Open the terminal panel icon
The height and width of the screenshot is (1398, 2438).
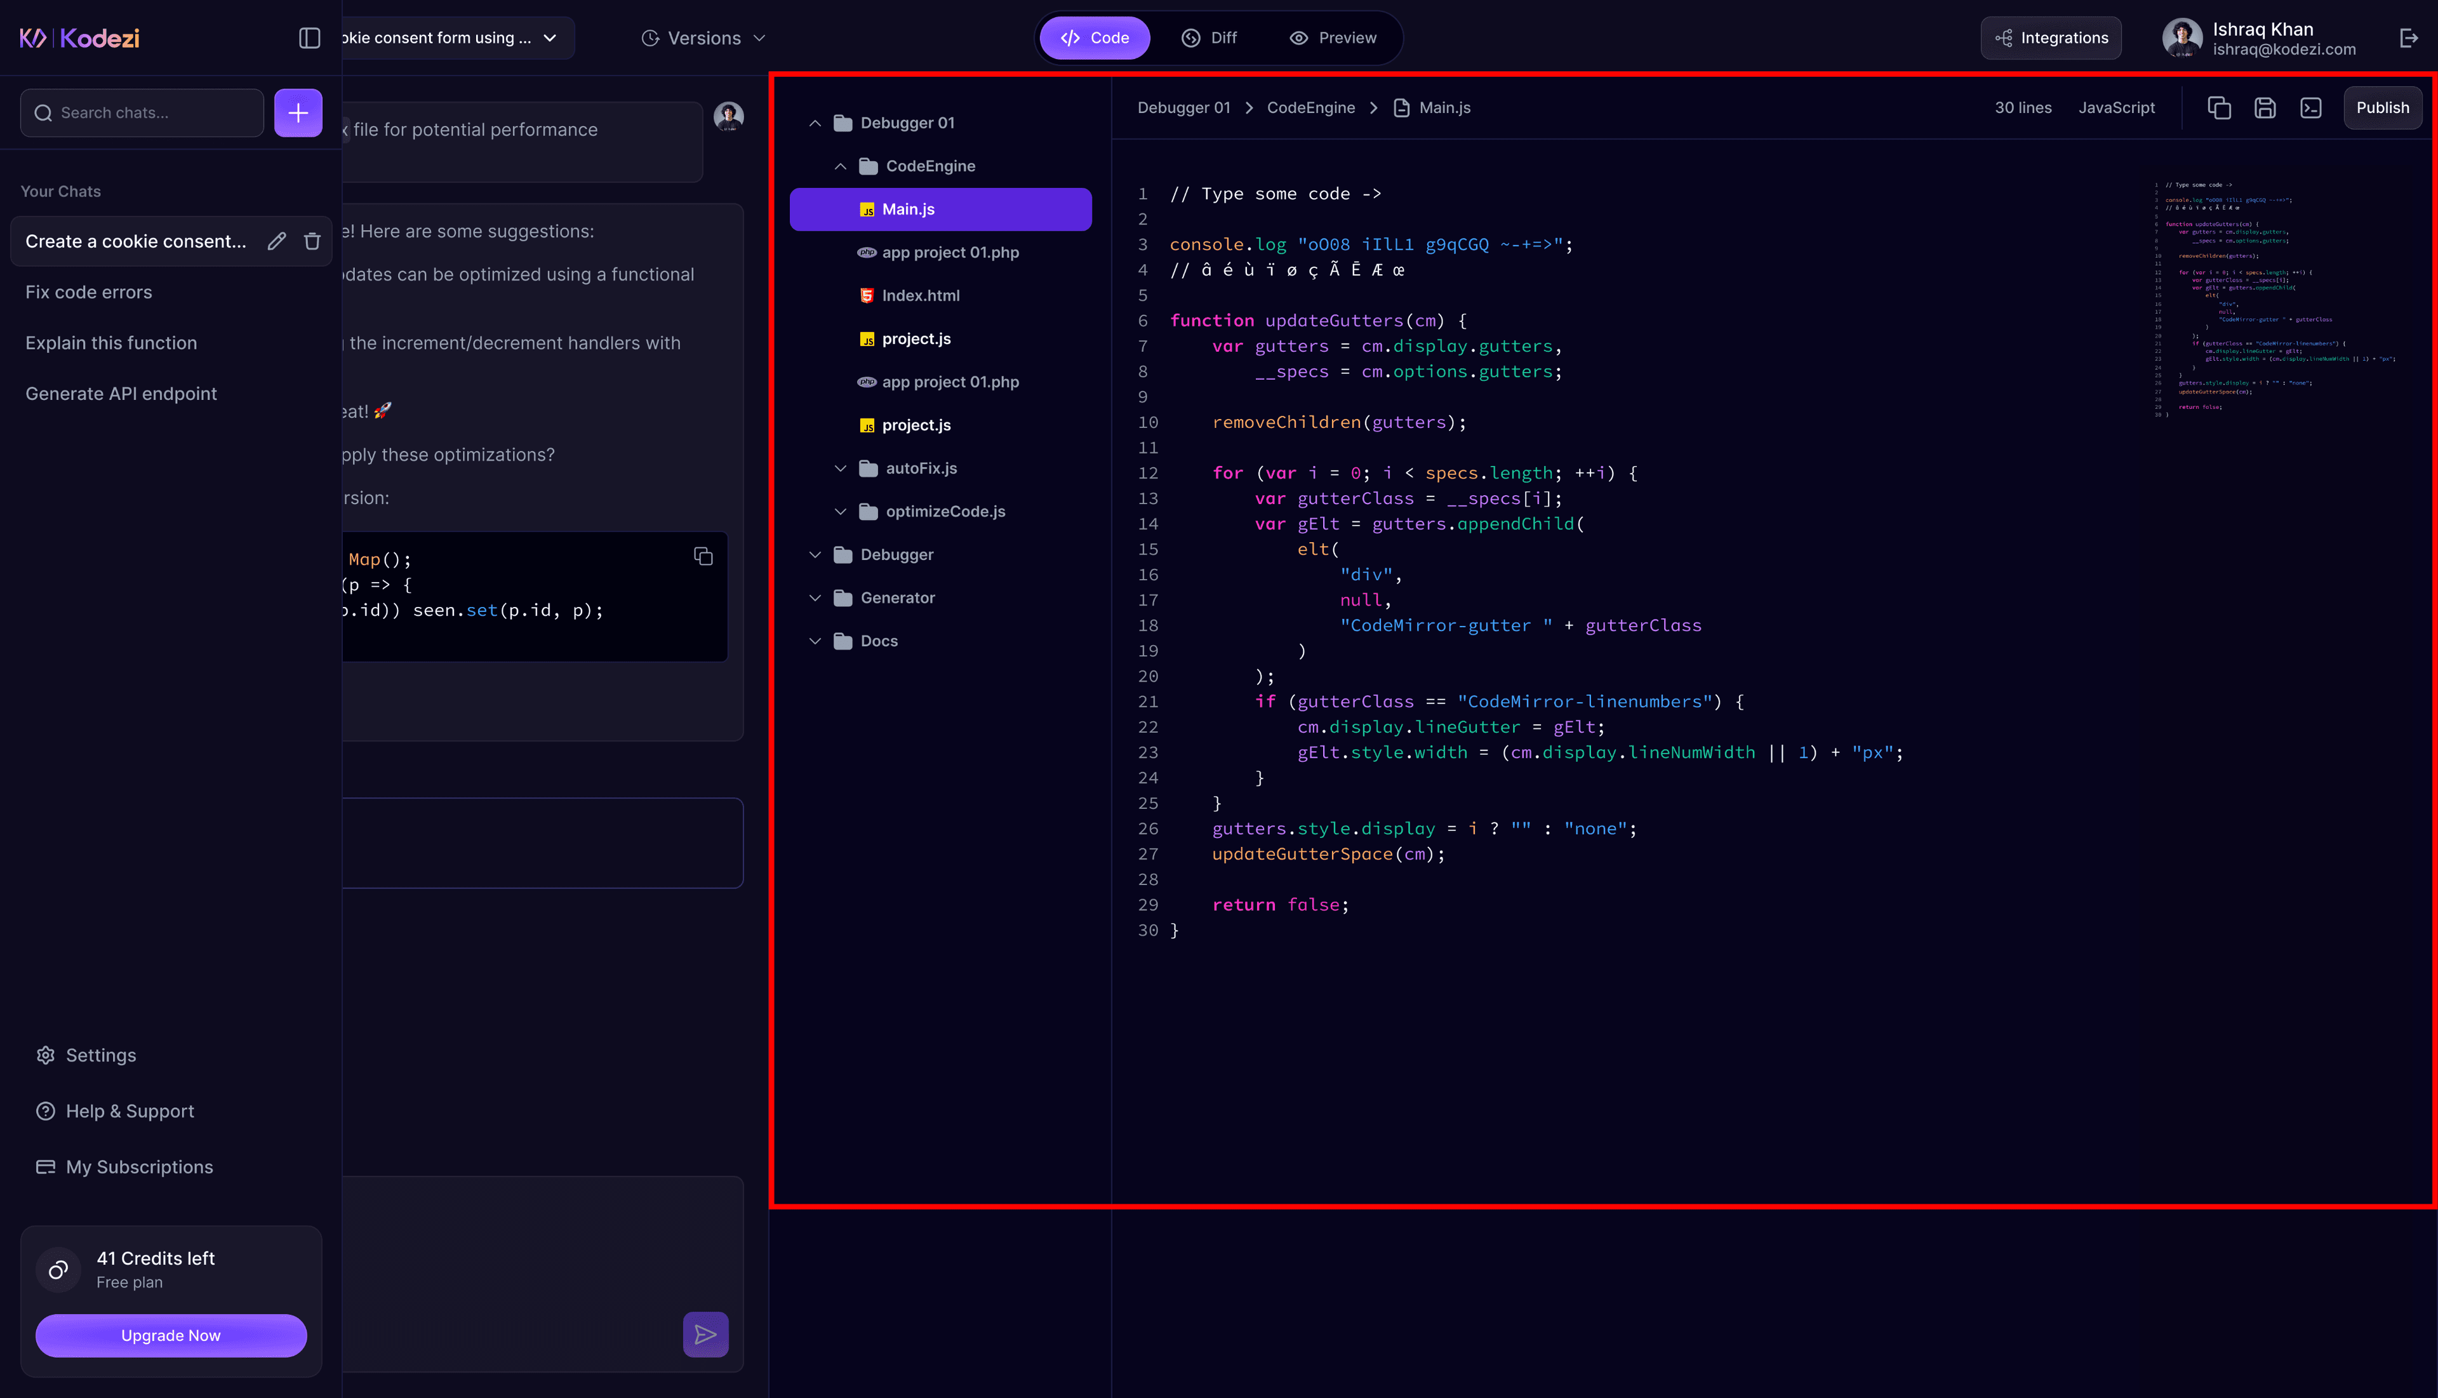[2311, 107]
